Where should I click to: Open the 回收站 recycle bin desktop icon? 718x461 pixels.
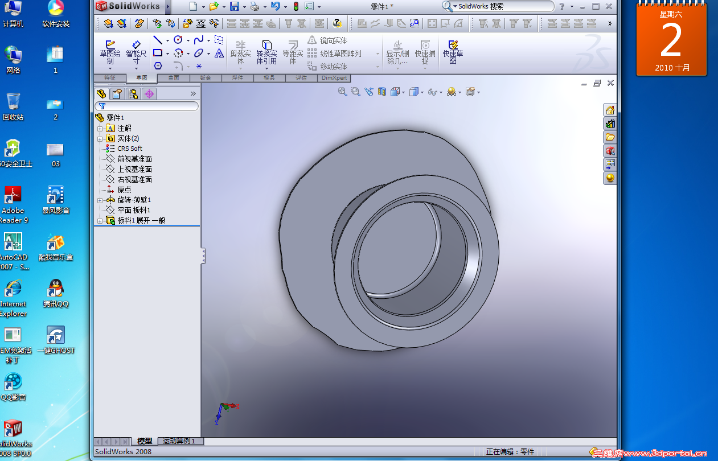(x=13, y=106)
